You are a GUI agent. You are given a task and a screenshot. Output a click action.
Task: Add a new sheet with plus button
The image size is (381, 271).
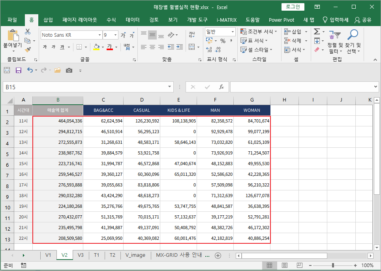(218, 255)
